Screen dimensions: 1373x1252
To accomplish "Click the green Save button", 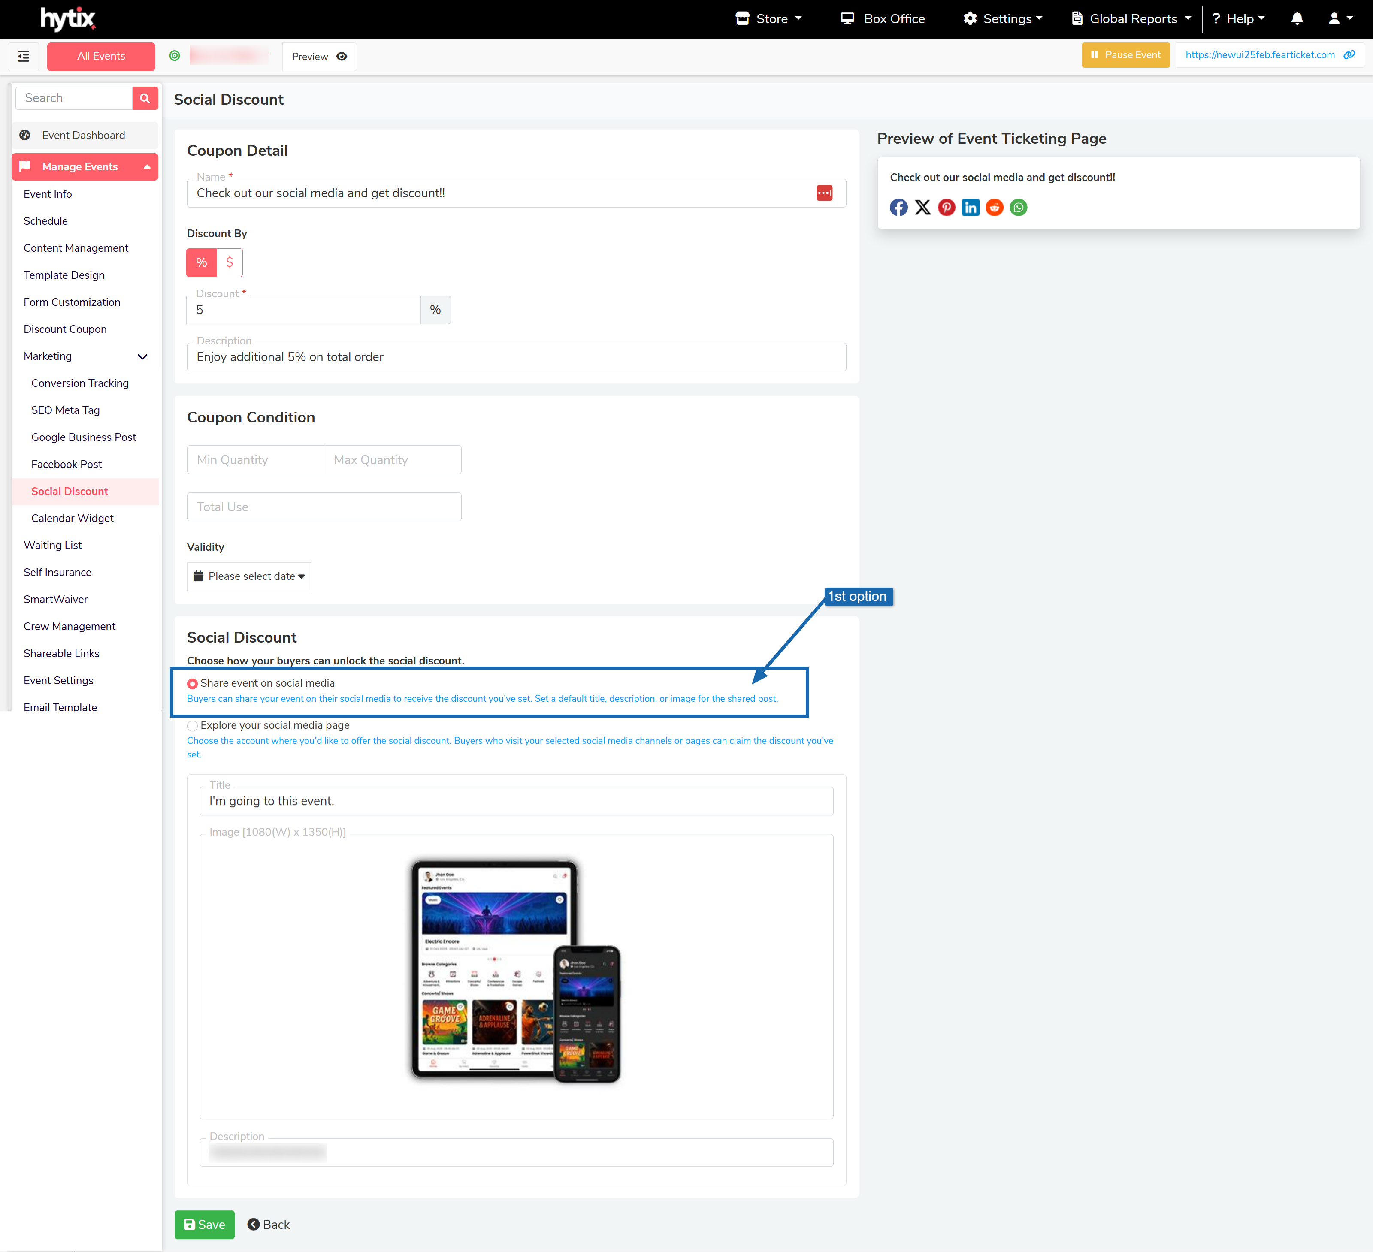I will pos(204,1224).
